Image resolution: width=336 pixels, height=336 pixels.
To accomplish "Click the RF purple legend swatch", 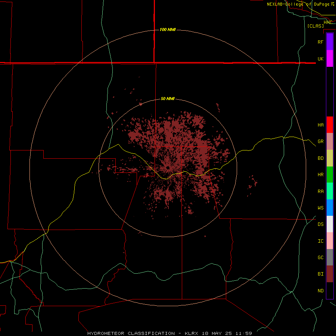I will (330, 42).
